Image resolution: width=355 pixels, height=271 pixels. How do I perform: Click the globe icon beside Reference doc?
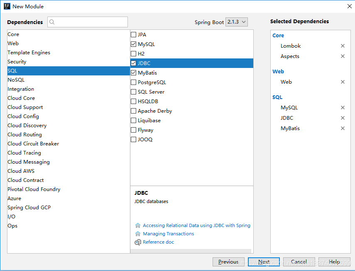point(137,242)
